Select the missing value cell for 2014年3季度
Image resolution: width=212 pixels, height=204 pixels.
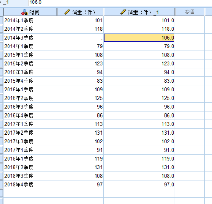[80, 38]
